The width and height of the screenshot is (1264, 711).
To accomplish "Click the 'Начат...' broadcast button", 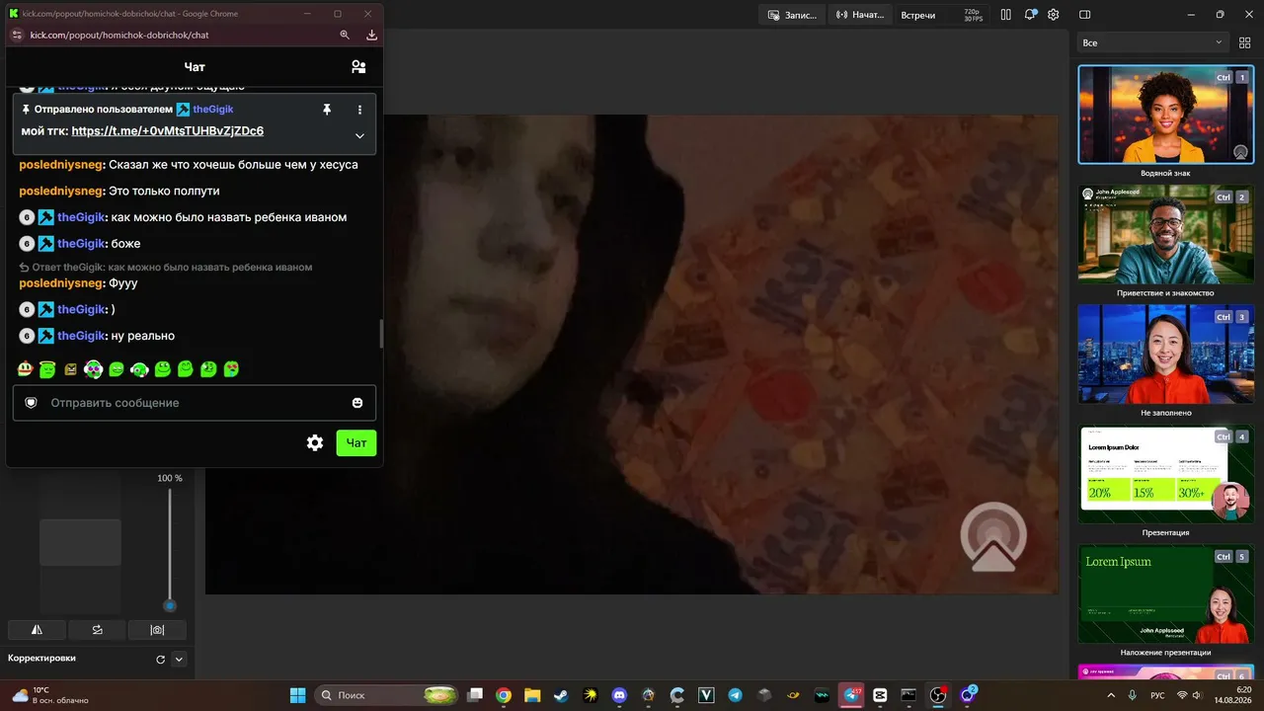I will tap(860, 15).
